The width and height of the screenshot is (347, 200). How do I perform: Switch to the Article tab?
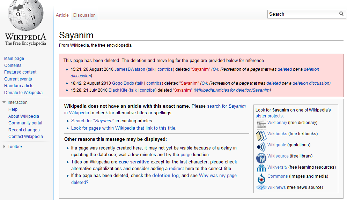coord(62,15)
